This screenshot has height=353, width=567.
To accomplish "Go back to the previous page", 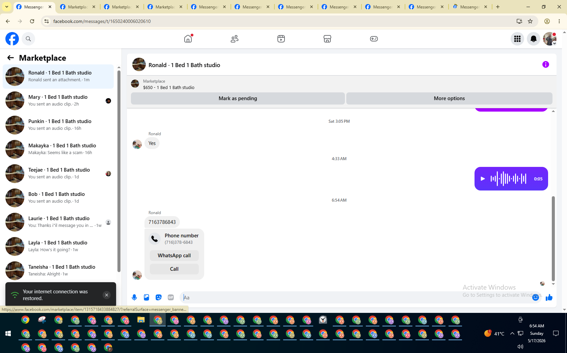I will point(8,21).
